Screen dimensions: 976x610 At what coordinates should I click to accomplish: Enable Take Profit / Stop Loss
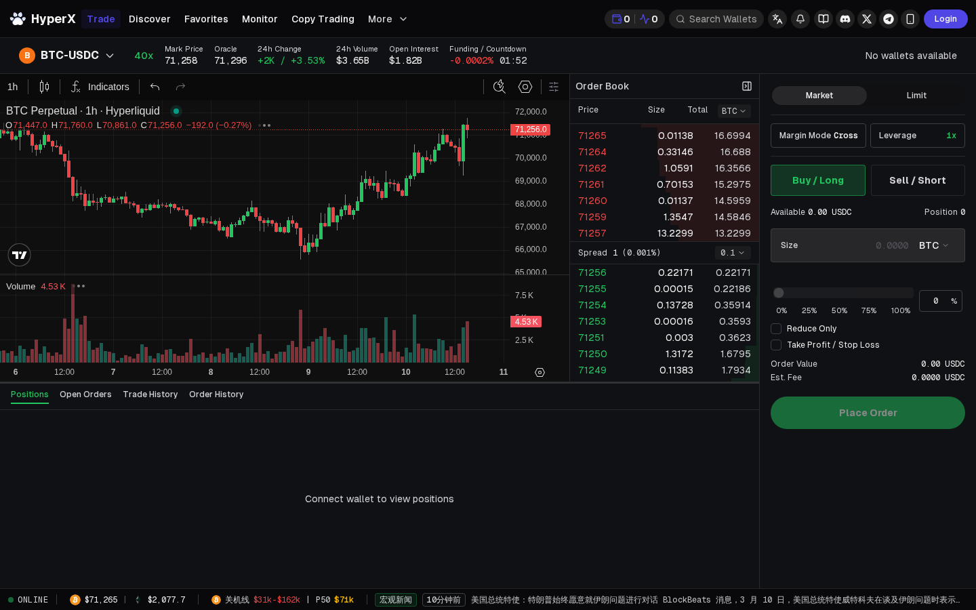click(776, 345)
